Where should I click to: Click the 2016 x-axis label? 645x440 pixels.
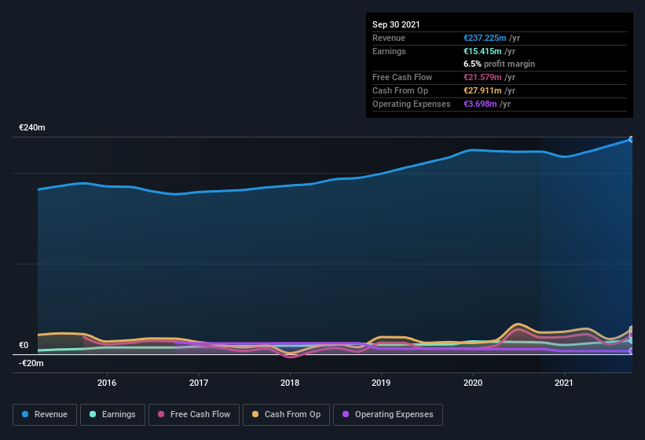pyautogui.click(x=107, y=383)
